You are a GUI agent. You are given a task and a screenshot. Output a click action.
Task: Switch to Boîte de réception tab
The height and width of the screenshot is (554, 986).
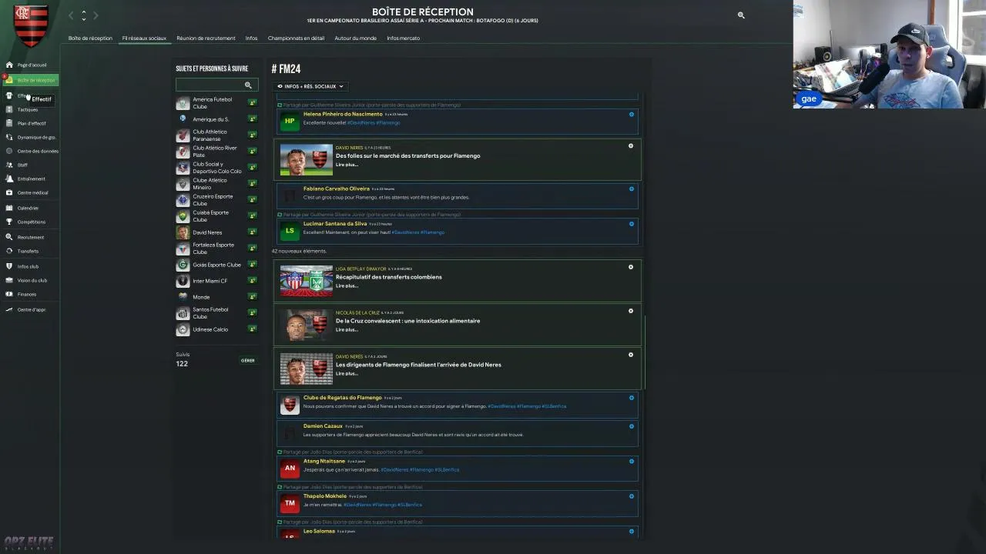[x=90, y=38]
